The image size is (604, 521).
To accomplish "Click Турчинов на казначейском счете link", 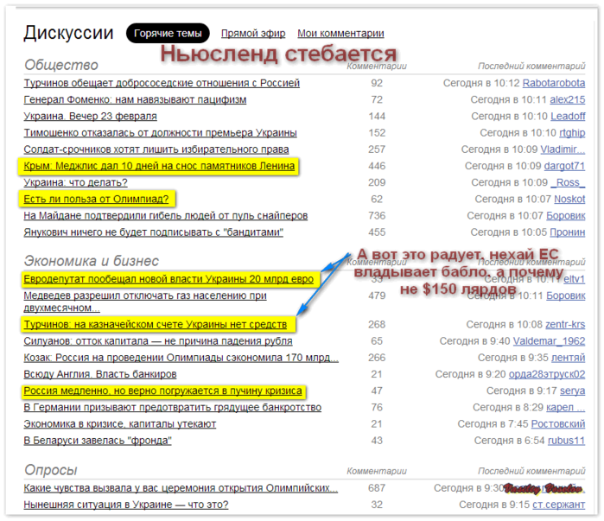I will (x=156, y=325).
